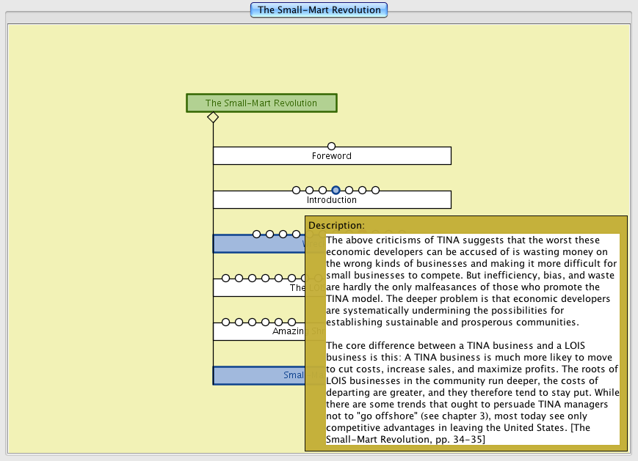The height and width of the screenshot is (461, 638).
Task: Click inside the Description text panel
Action: (472, 339)
